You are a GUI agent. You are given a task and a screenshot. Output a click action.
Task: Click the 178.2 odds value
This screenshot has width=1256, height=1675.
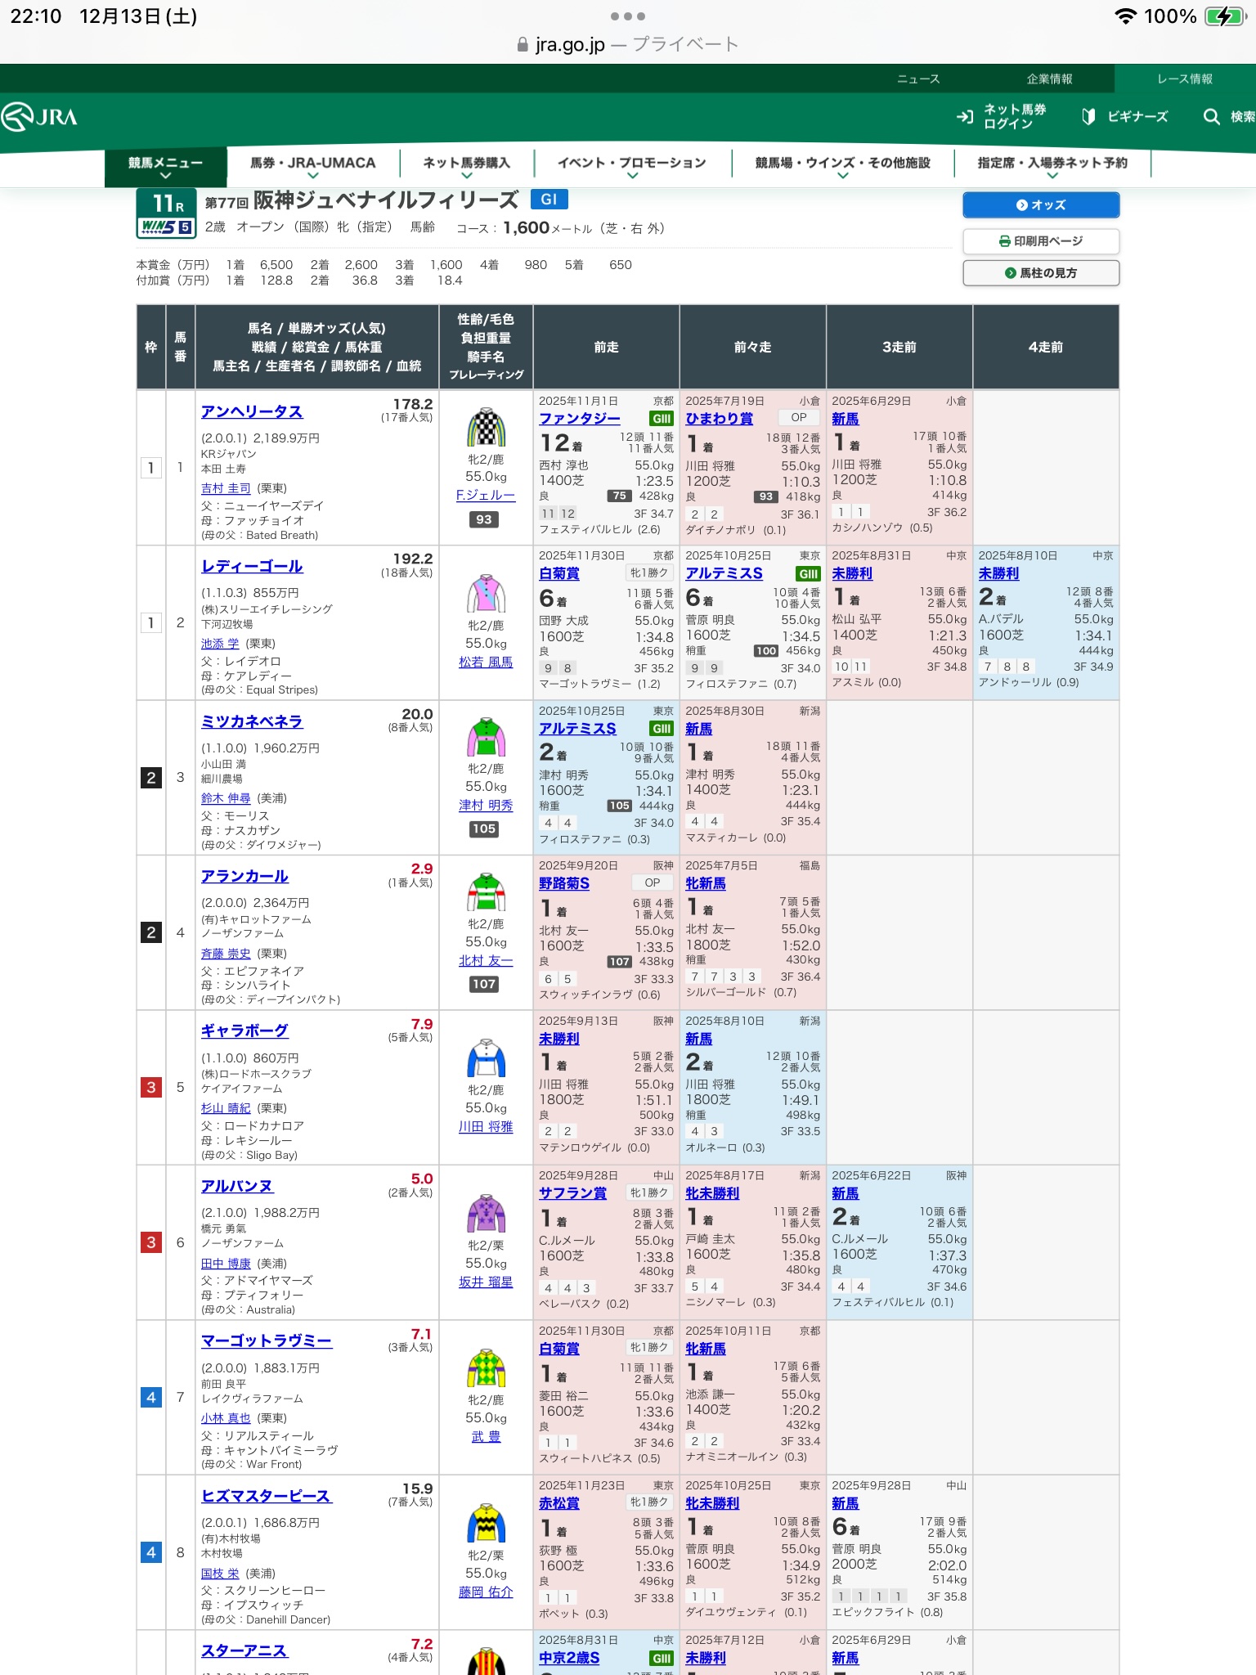coord(413,404)
